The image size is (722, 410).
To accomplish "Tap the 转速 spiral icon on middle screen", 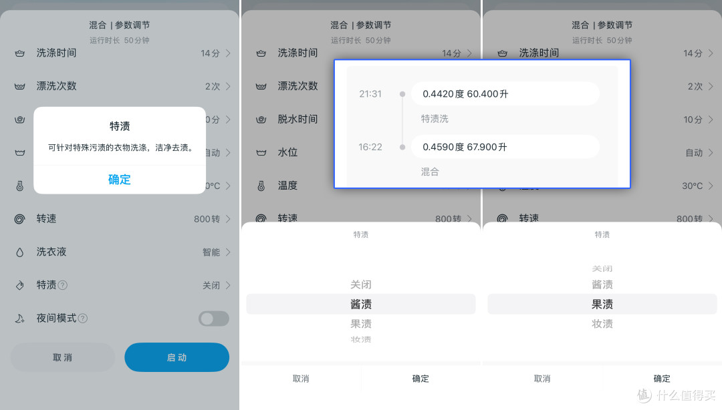I will pyautogui.click(x=261, y=218).
